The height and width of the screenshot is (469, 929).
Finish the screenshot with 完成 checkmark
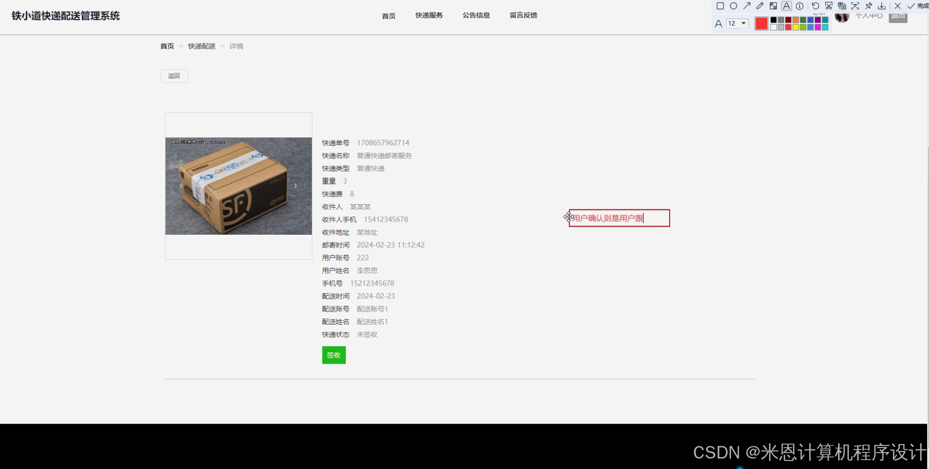tap(918, 6)
